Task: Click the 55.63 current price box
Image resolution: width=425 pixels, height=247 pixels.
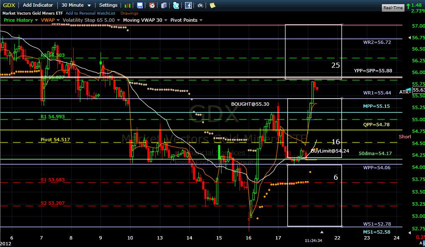Action: (x=418, y=90)
